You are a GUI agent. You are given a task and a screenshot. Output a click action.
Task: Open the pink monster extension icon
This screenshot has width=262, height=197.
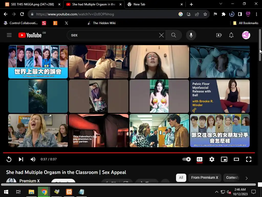pyautogui.click(x=248, y=14)
